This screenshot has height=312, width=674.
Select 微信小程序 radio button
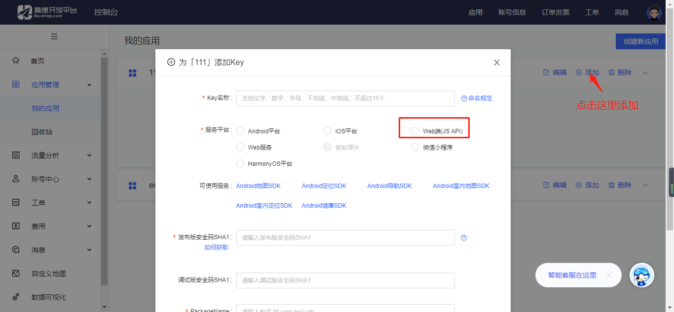(415, 147)
